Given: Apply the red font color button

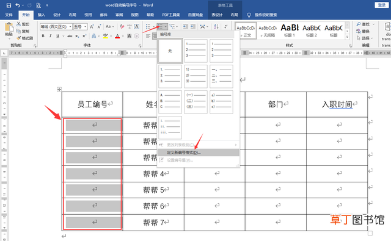Looking at the screenshot, I should pos(118,36).
